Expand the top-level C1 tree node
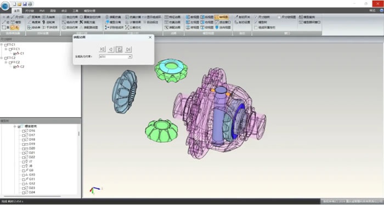Viewport: 384px width, 205px height. click(x=2, y=44)
